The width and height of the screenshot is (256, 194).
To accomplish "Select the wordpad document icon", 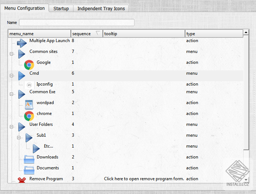I will [29, 105].
